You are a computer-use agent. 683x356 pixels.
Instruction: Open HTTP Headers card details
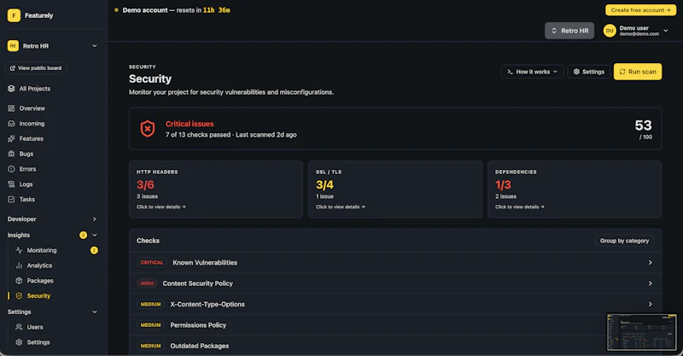click(216, 190)
